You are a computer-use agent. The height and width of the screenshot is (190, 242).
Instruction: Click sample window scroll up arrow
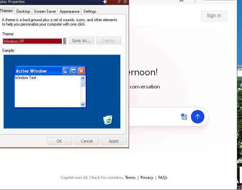click(83, 78)
